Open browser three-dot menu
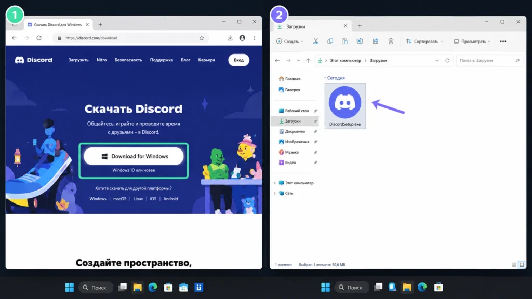532x299 pixels. coord(254,38)
